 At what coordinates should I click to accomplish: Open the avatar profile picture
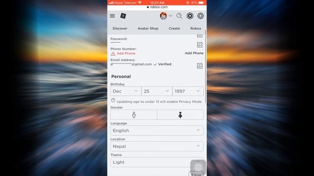click(163, 16)
